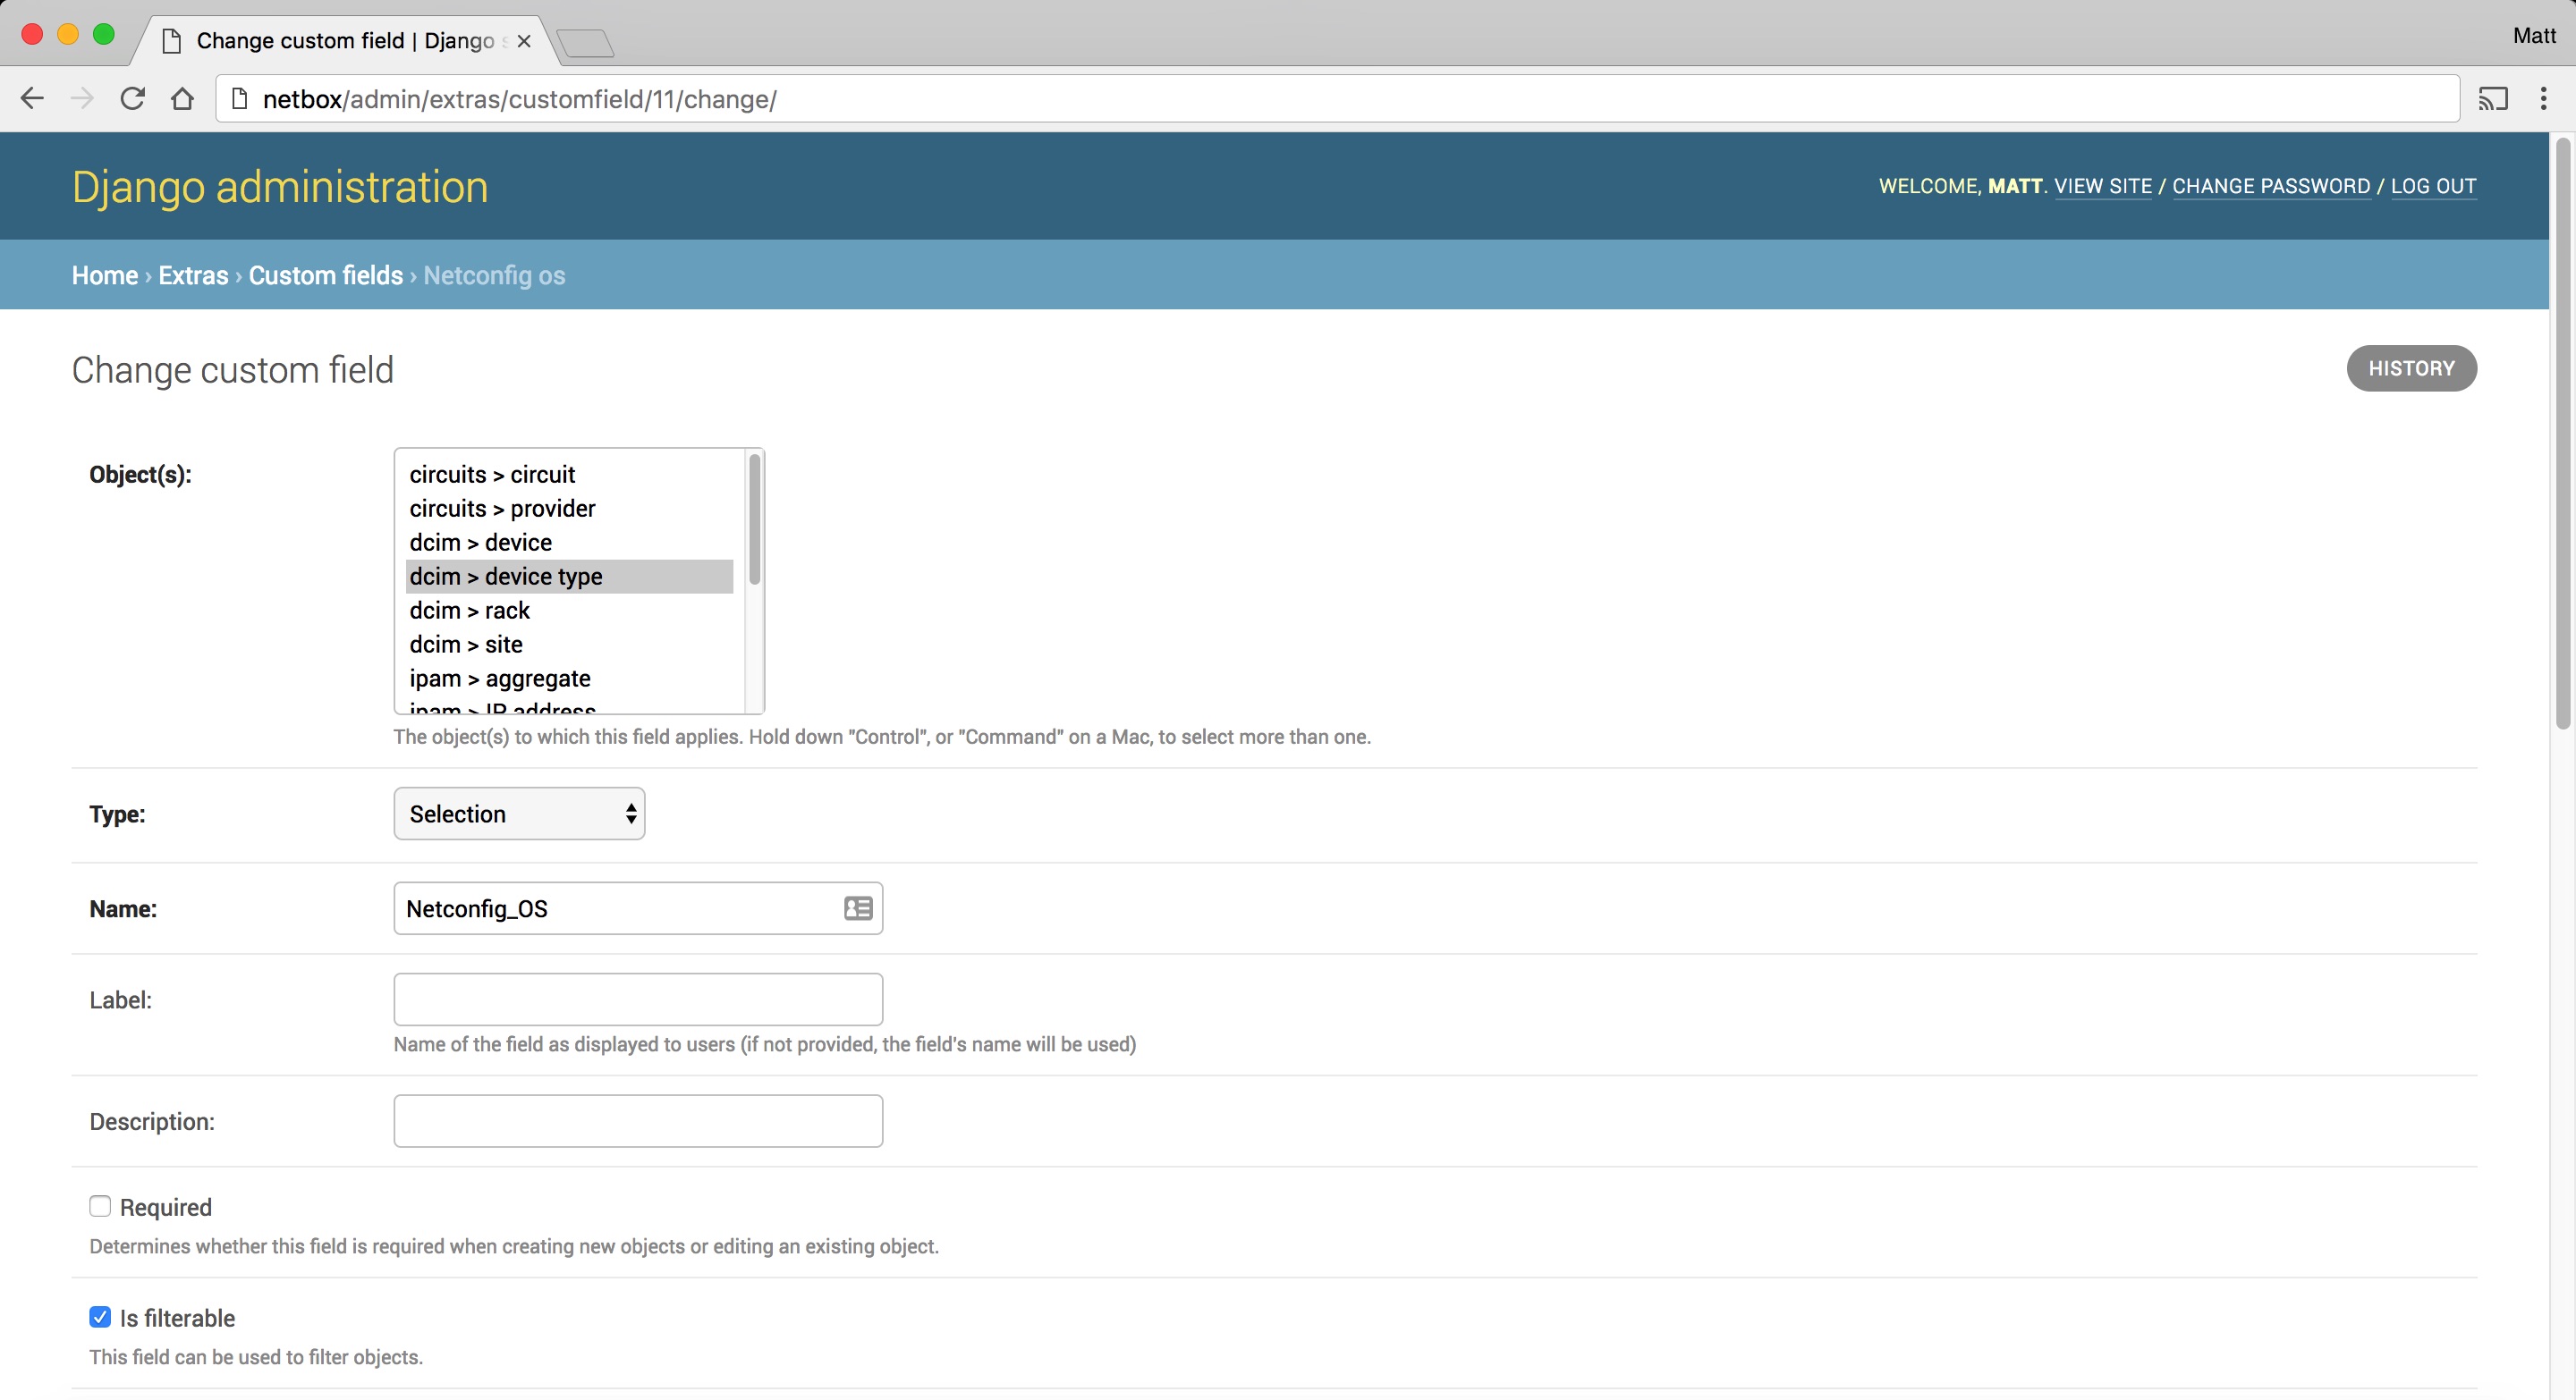Click the Matt profile button
Screen dimensions: 2576x1400
click(2534, 36)
